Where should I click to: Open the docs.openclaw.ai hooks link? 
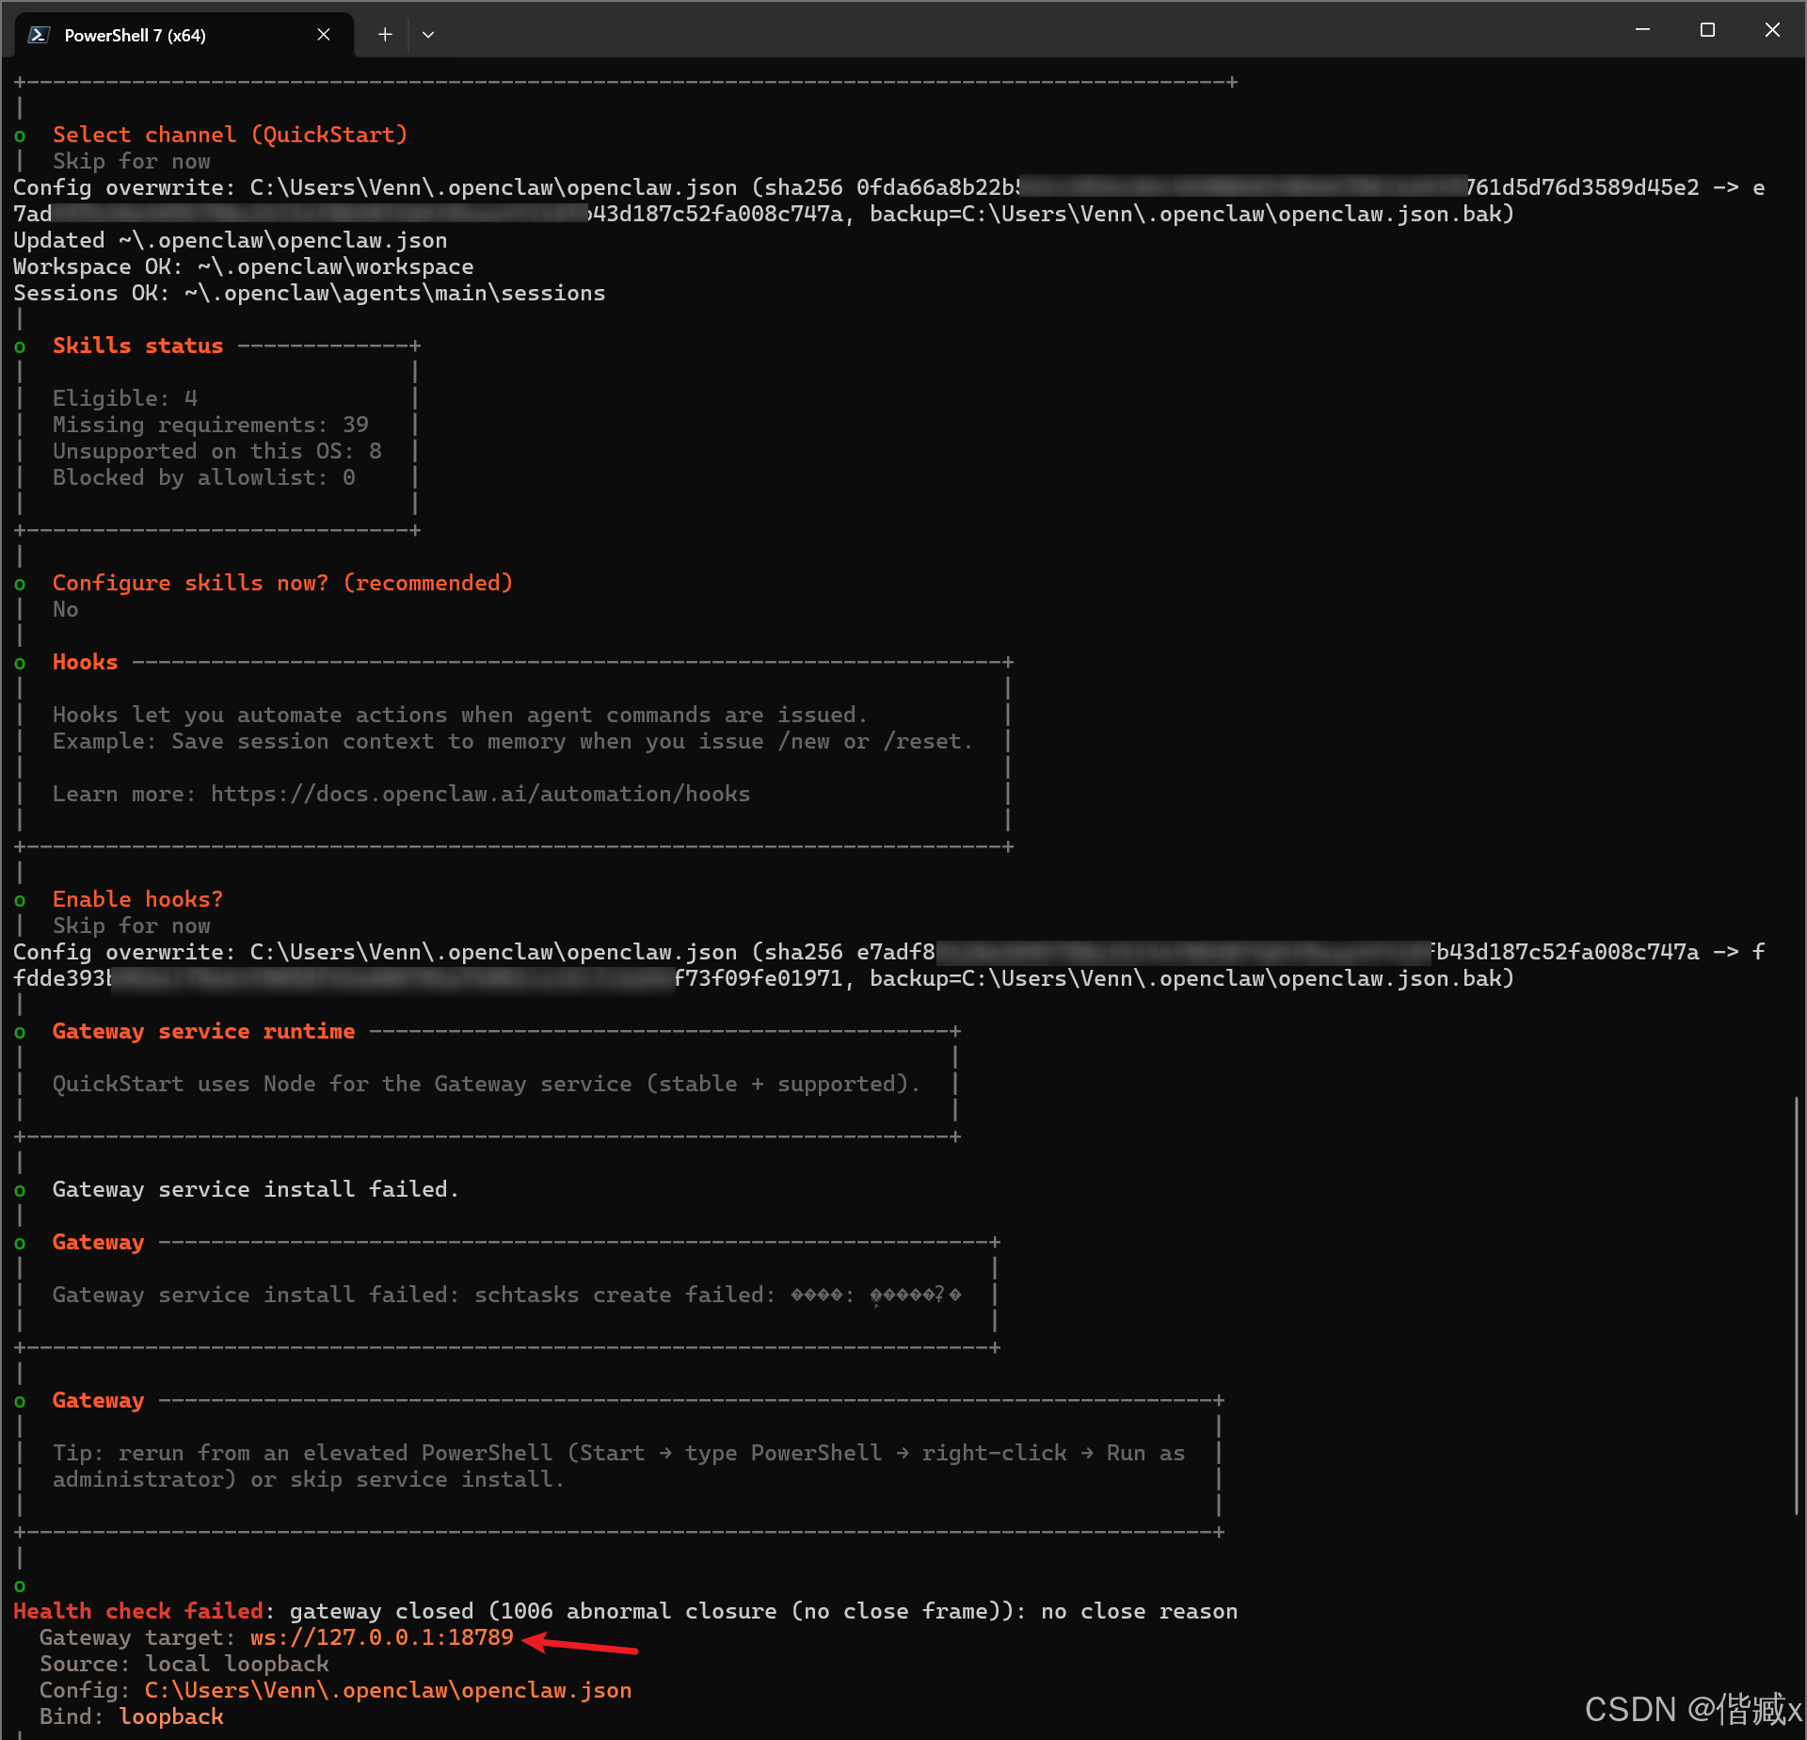(480, 794)
